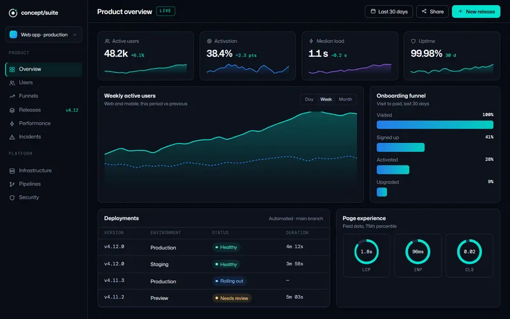Click the Activated funnel bar
The image size is (510, 319).
pos(393,170)
